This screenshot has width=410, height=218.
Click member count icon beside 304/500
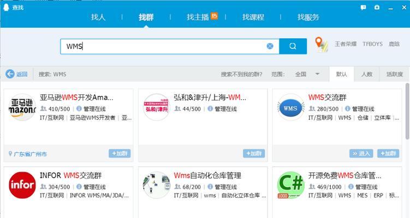point(44,187)
